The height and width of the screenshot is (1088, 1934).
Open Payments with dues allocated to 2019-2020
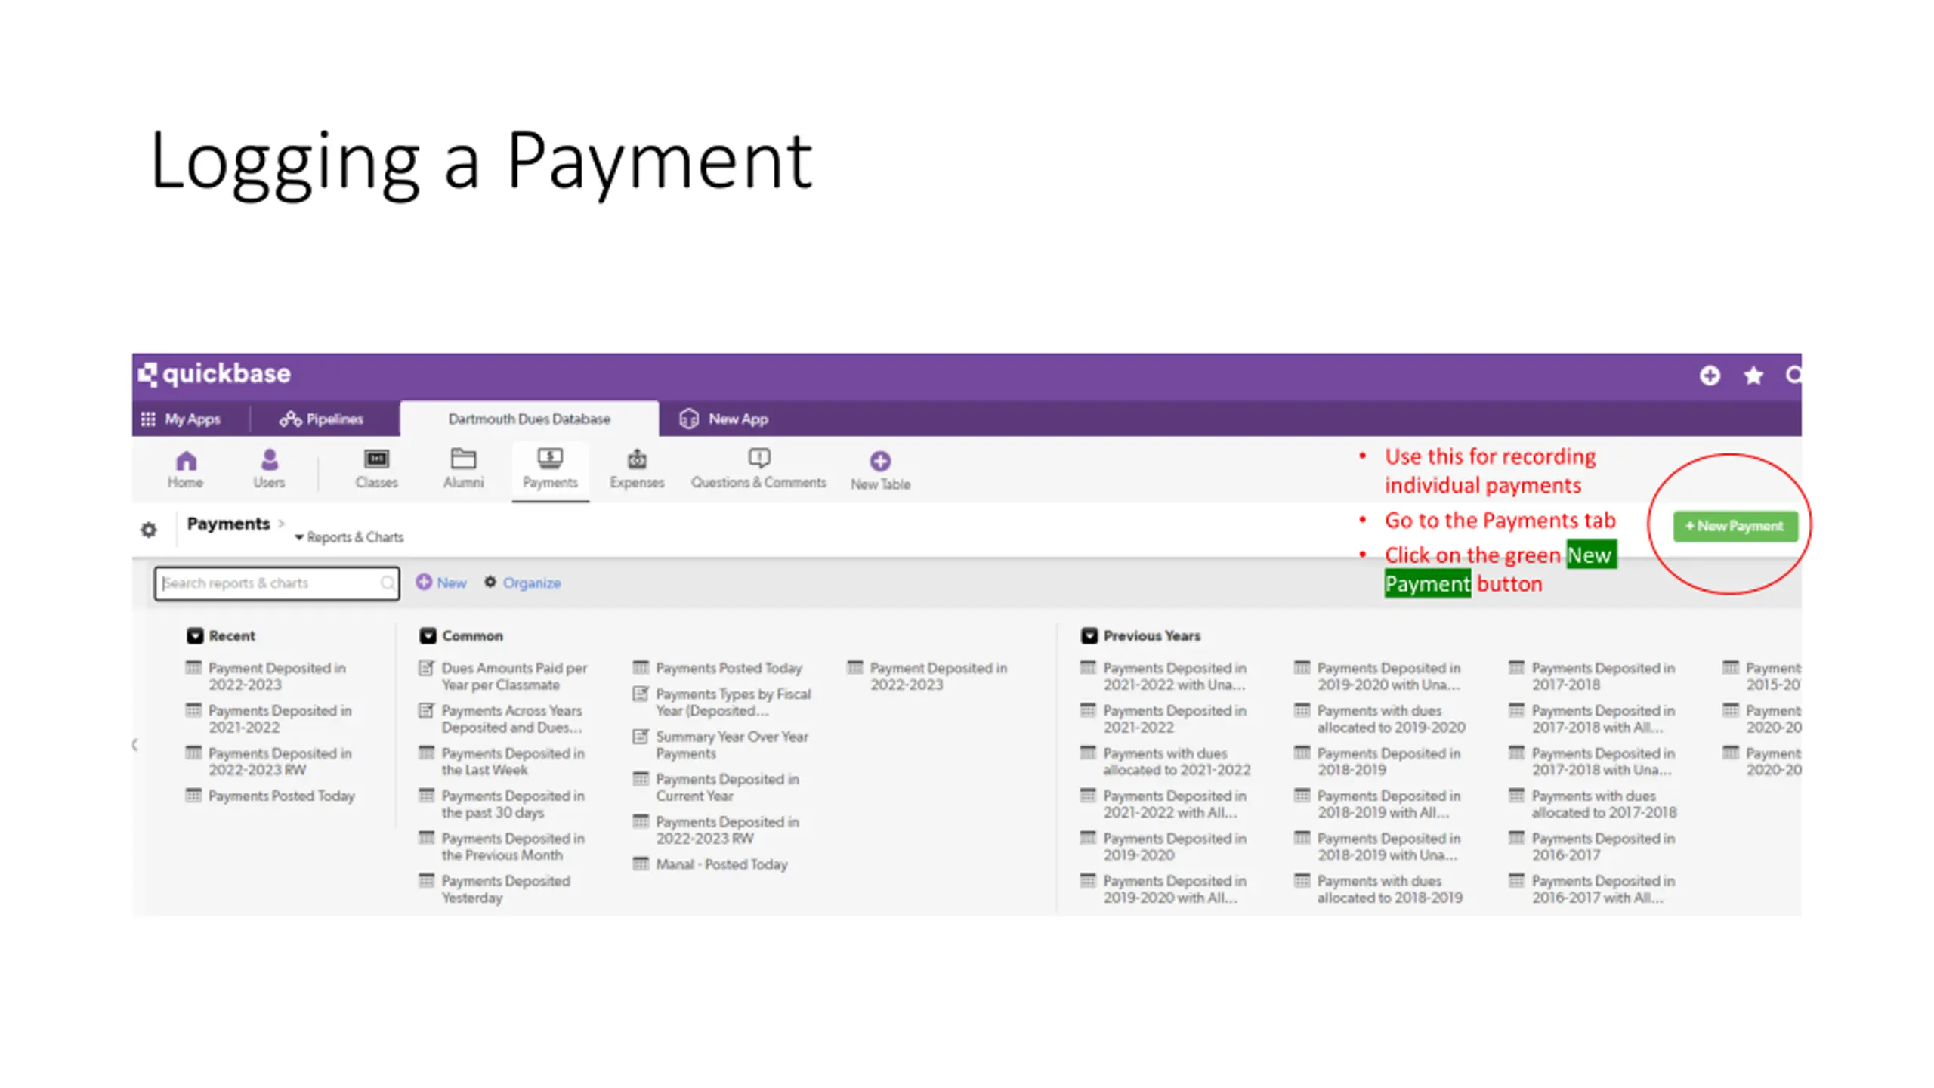[x=1392, y=719]
